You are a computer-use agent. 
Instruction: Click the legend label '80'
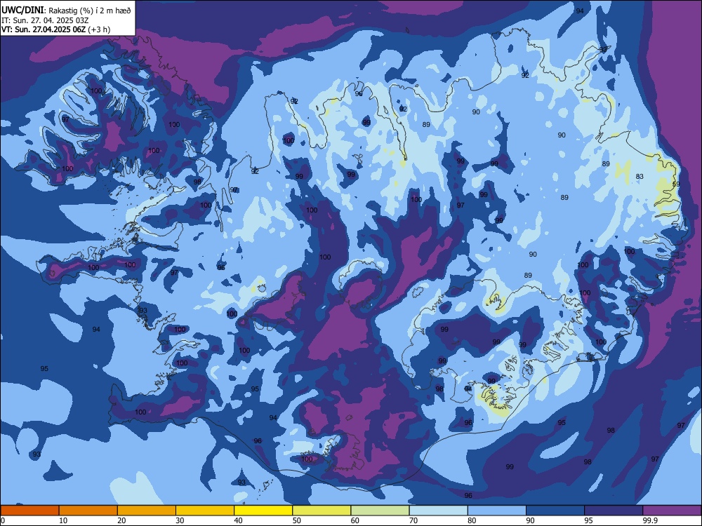click(472, 520)
